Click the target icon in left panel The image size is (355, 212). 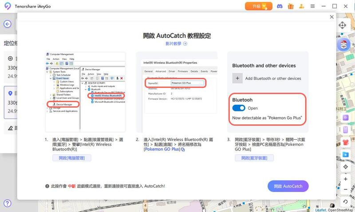coord(10,59)
